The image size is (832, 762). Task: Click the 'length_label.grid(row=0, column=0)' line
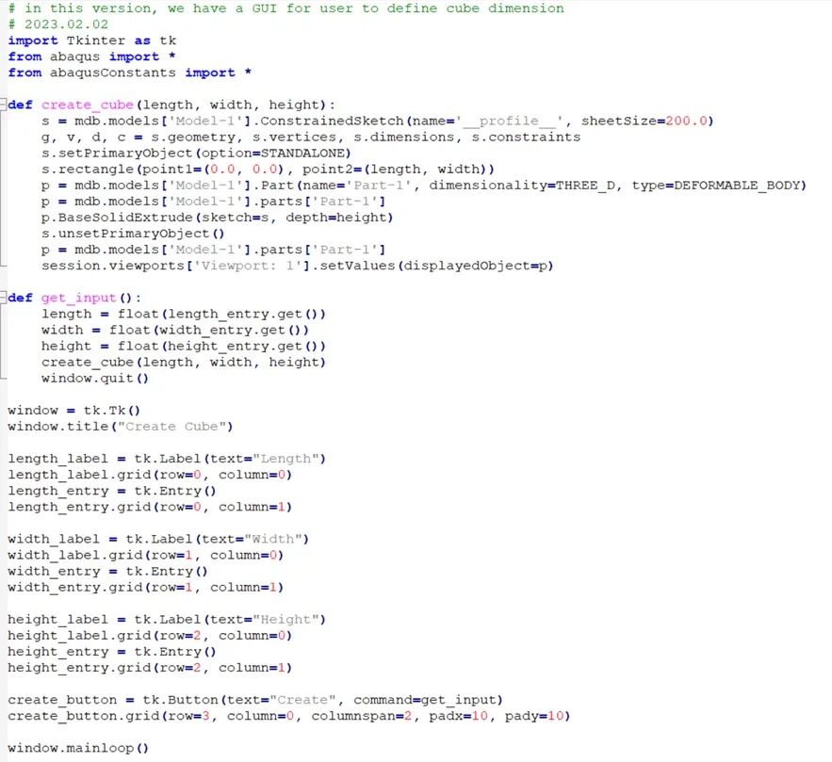[150, 475]
